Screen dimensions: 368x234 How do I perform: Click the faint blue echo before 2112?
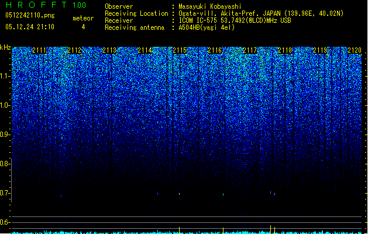(61, 197)
